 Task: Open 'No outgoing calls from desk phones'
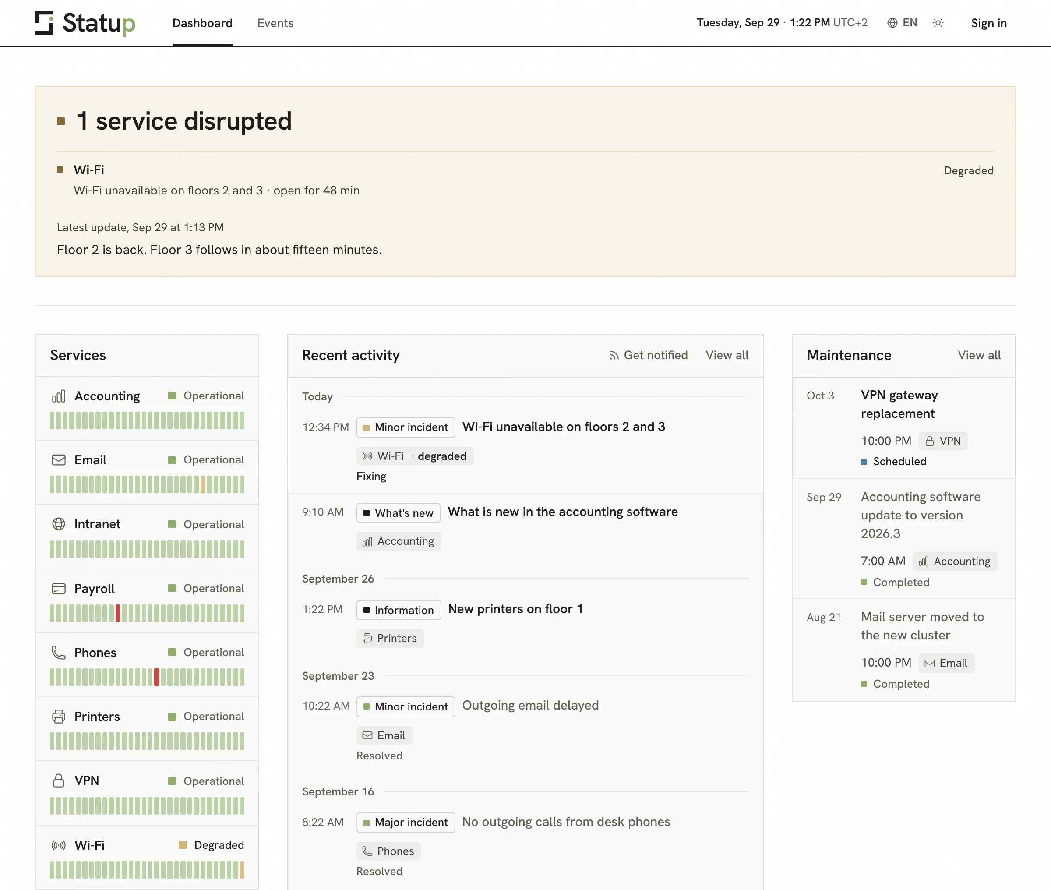click(x=566, y=822)
